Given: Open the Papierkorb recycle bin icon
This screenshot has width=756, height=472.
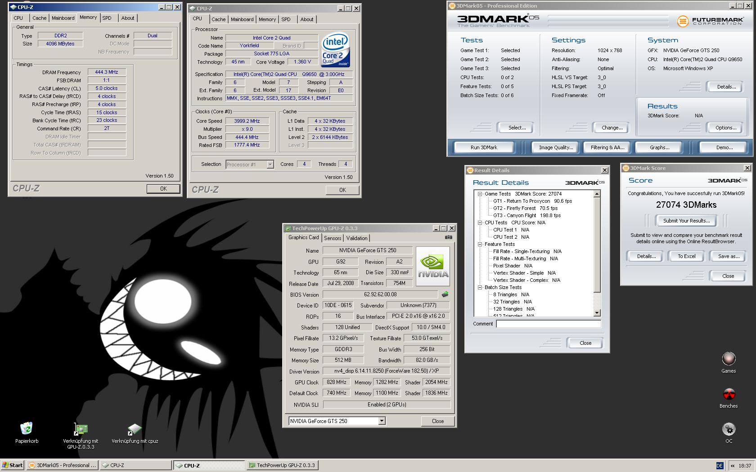Looking at the screenshot, I should [x=27, y=429].
